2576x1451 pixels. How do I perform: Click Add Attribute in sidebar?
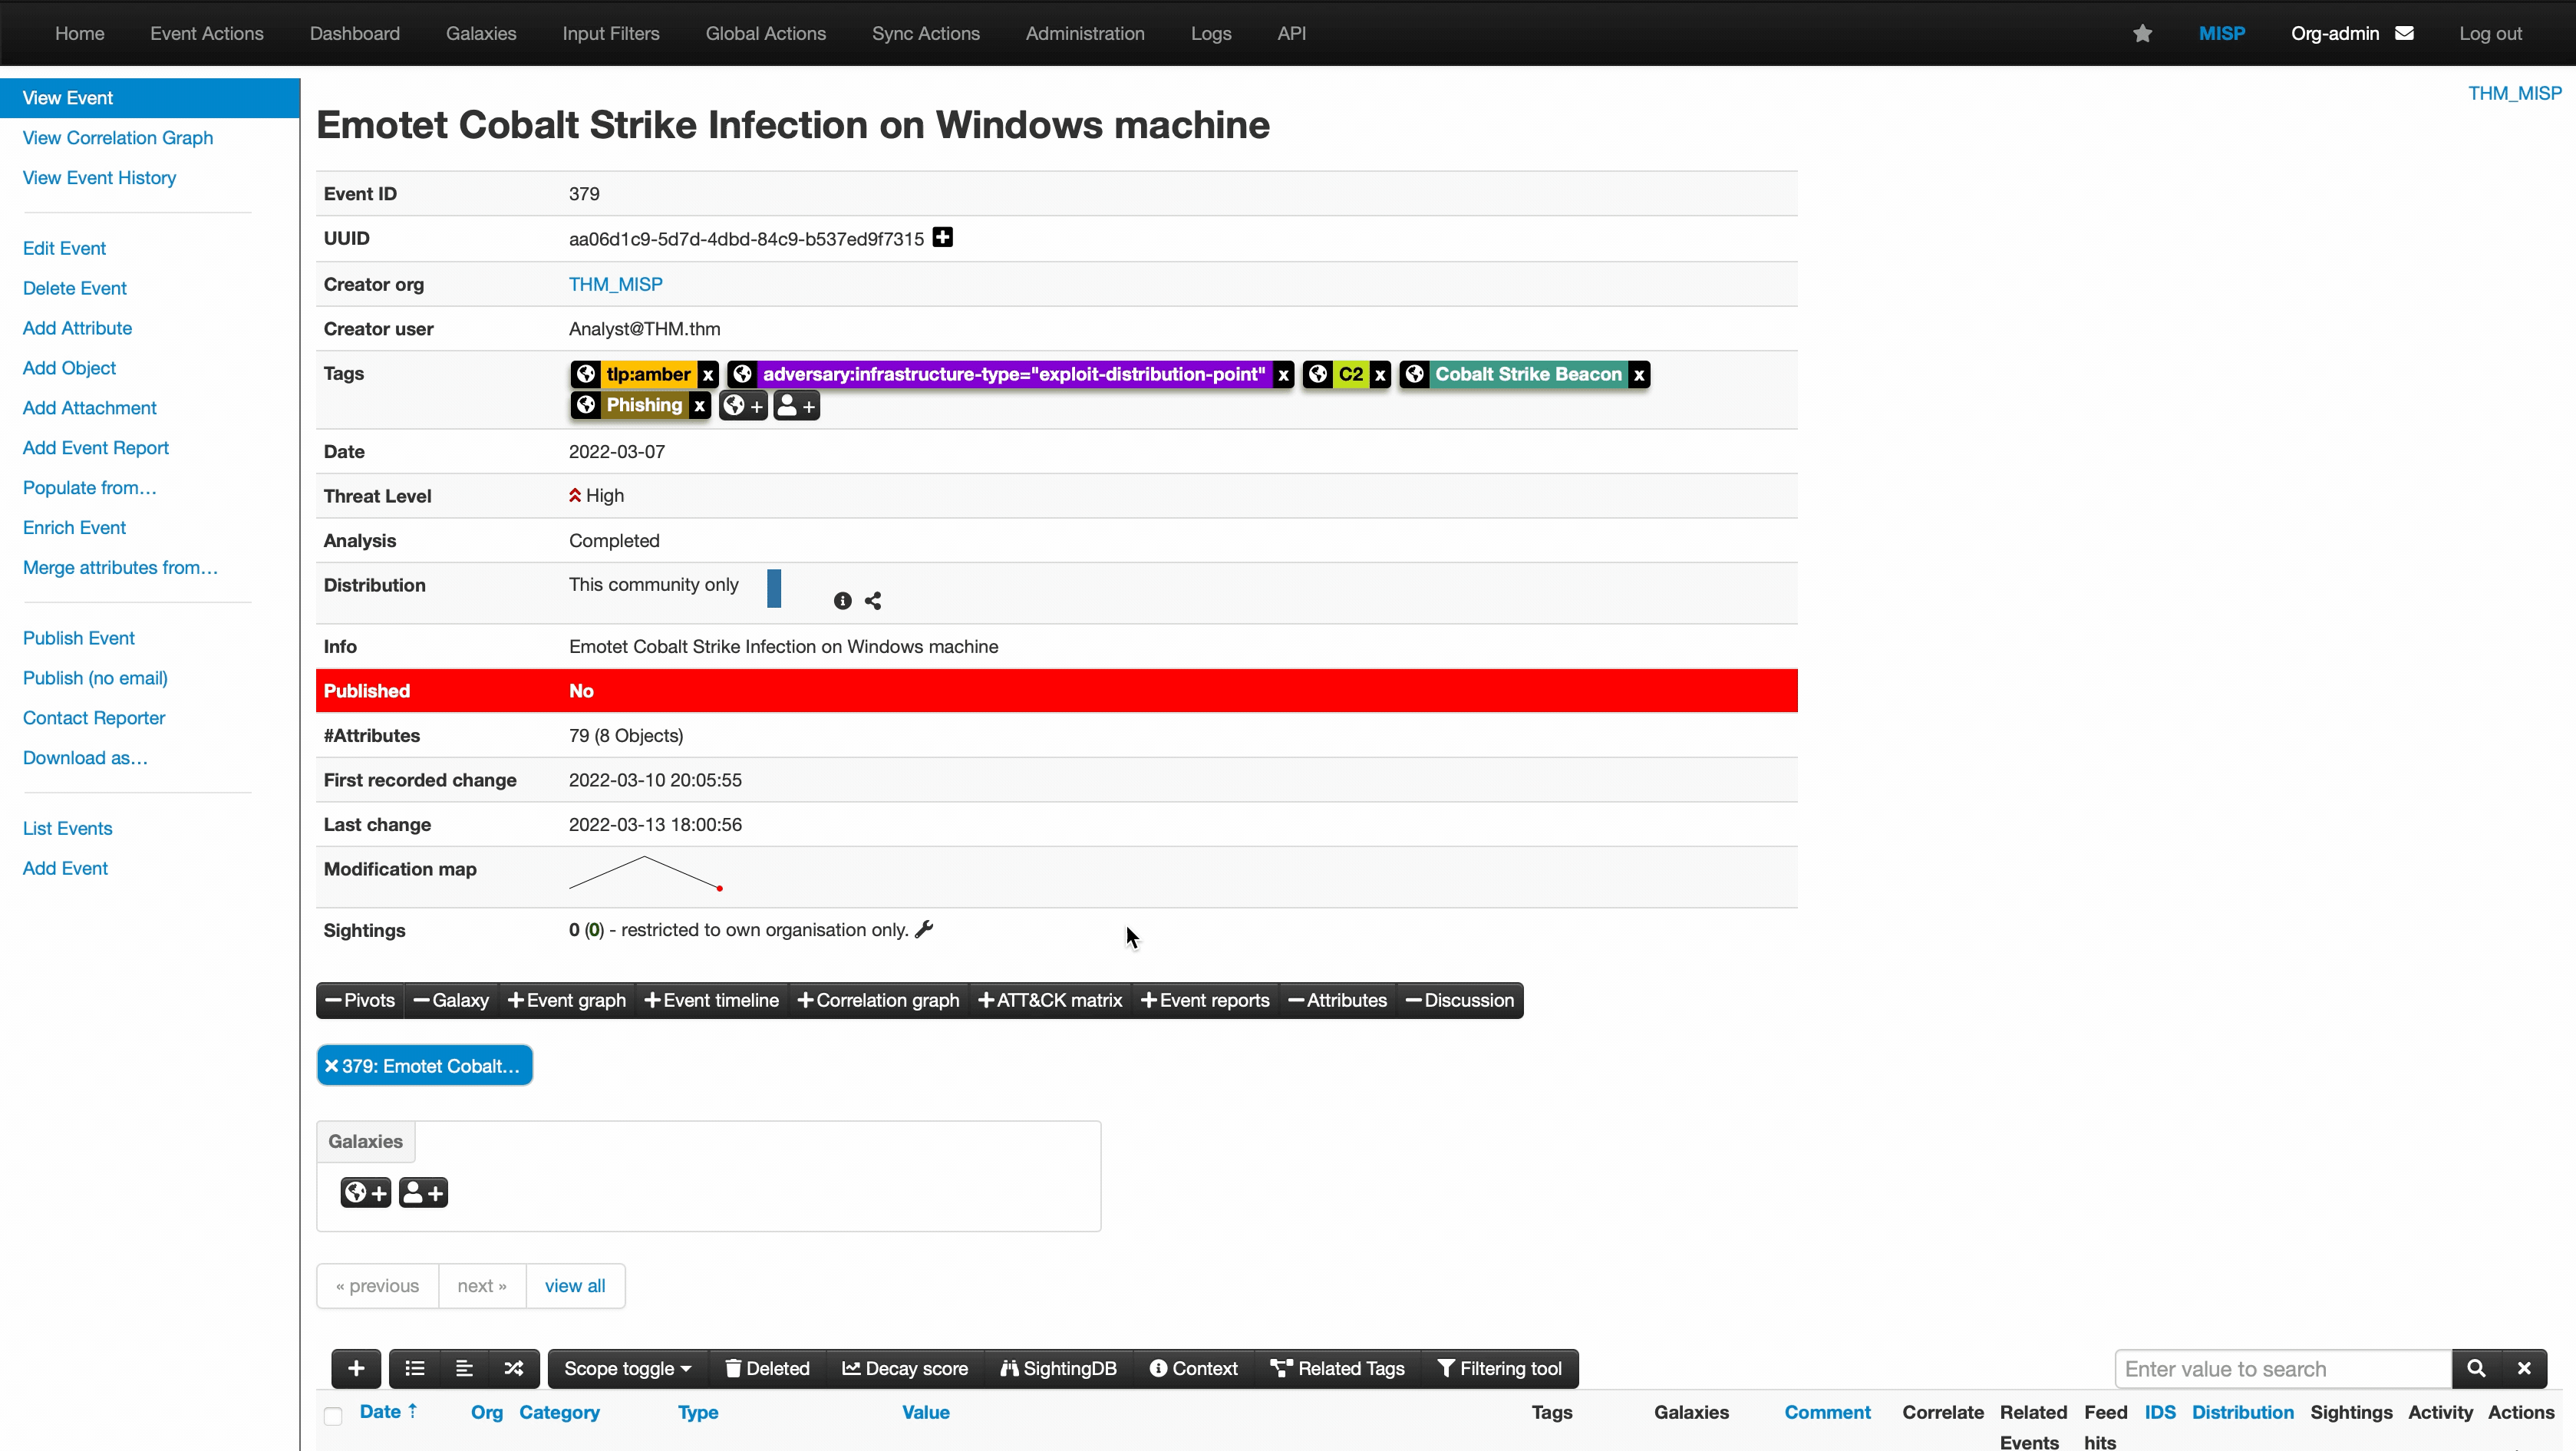(77, 328)
